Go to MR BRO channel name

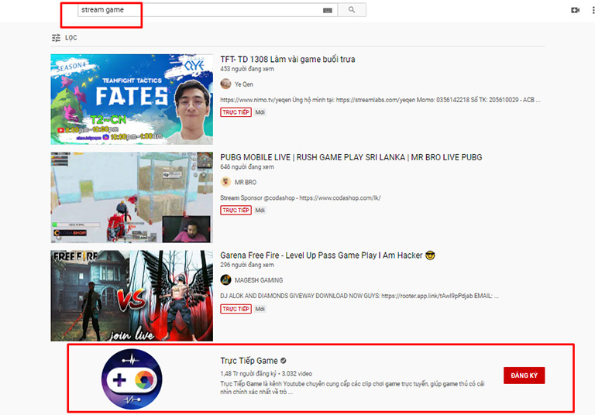pyautogui.click(x=245, y=182)
